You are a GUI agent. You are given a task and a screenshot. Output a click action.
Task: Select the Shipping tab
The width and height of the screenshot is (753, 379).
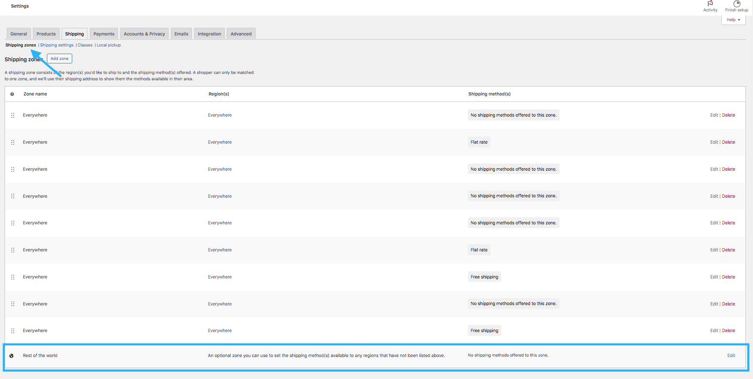coord(74,34)
